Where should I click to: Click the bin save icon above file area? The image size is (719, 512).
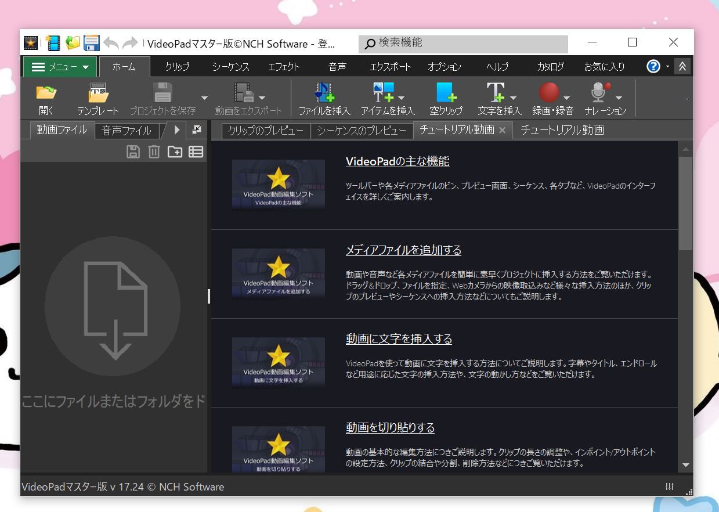pos(133,152)
